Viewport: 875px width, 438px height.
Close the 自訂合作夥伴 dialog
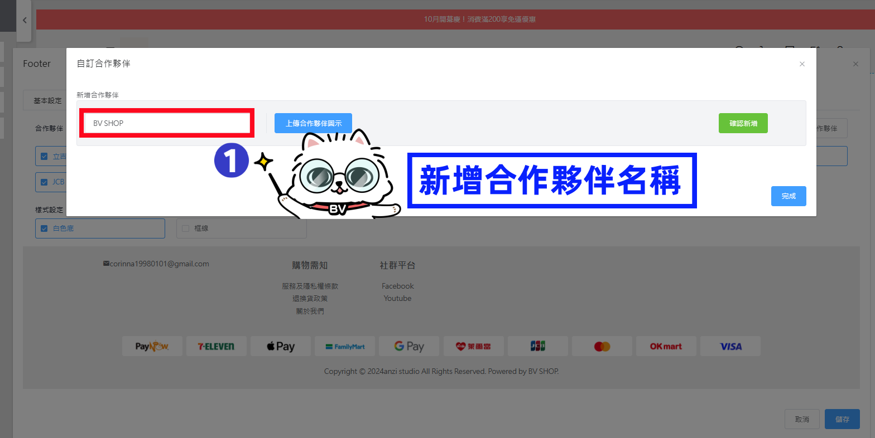802,64
